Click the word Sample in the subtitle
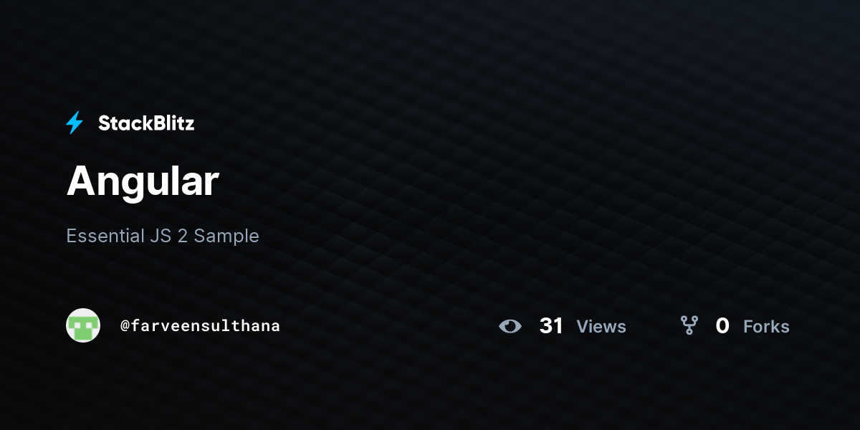The width and height of the screenshot is (860, 430). tap(226, 236)
